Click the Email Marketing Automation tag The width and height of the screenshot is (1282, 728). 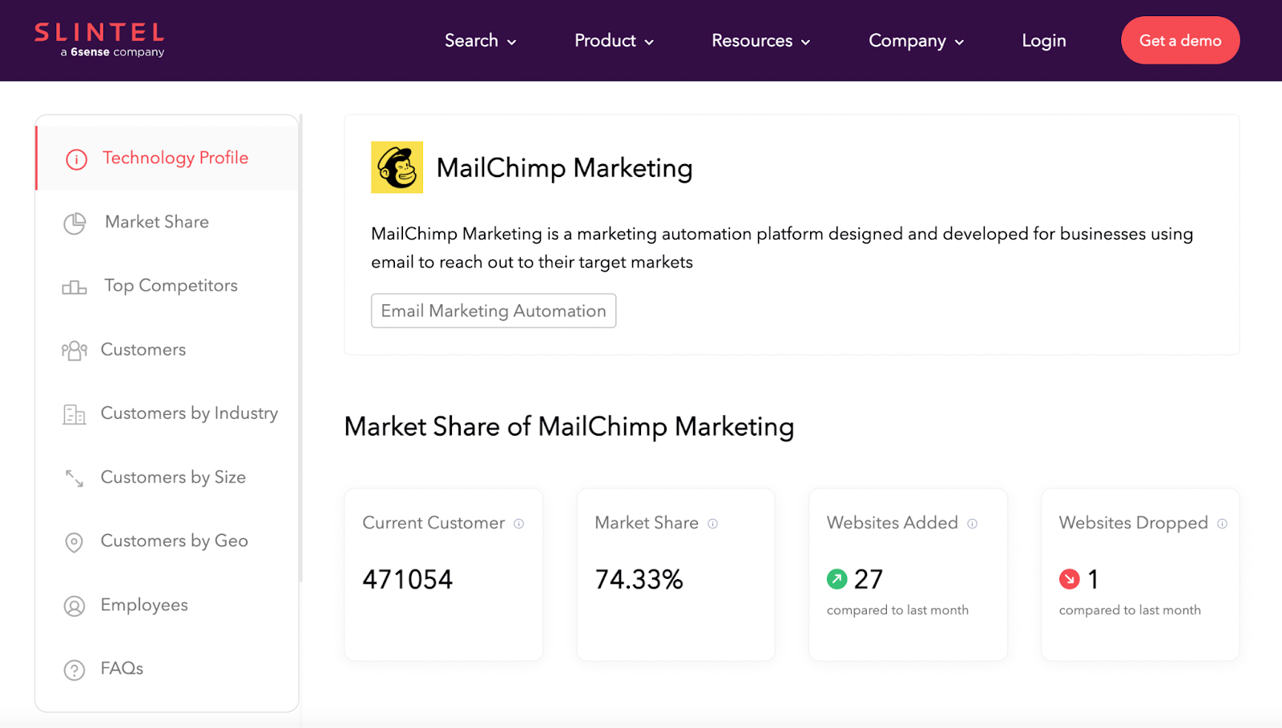pyautogui.click(x=494, y=311)
